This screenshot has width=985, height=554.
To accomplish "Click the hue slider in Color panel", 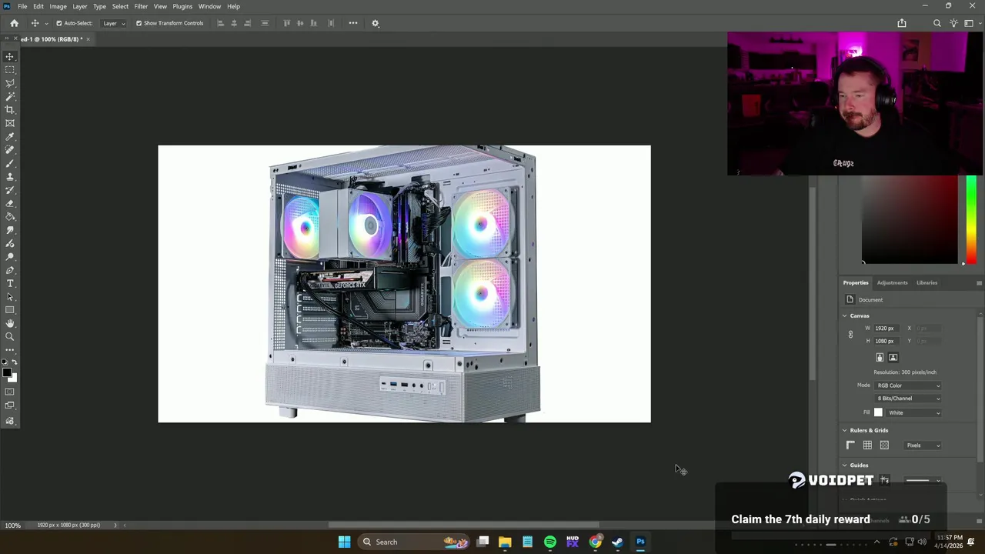I will (x=971, y=220).
